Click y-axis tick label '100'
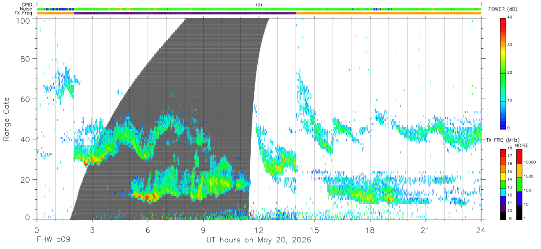Viewport: 541px width, 249px height. coord(22,20)
